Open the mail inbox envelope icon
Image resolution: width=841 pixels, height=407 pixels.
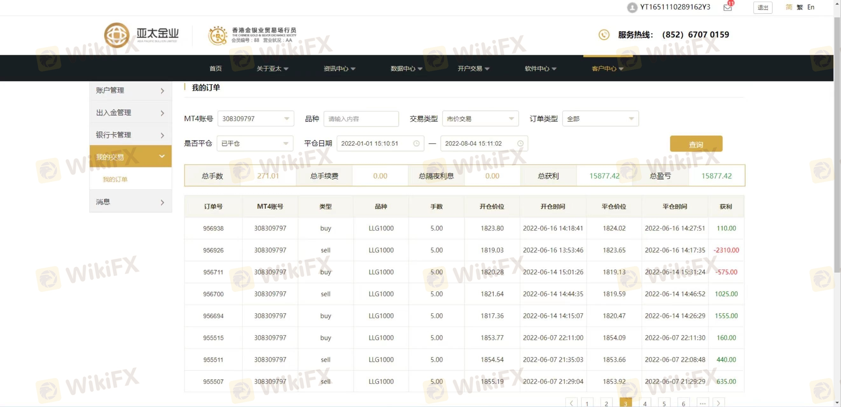[727, 8]
